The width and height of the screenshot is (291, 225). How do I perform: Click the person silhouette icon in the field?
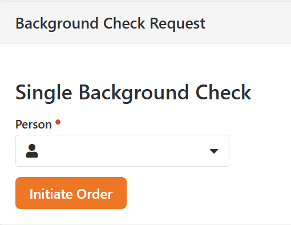pos(32,151)
